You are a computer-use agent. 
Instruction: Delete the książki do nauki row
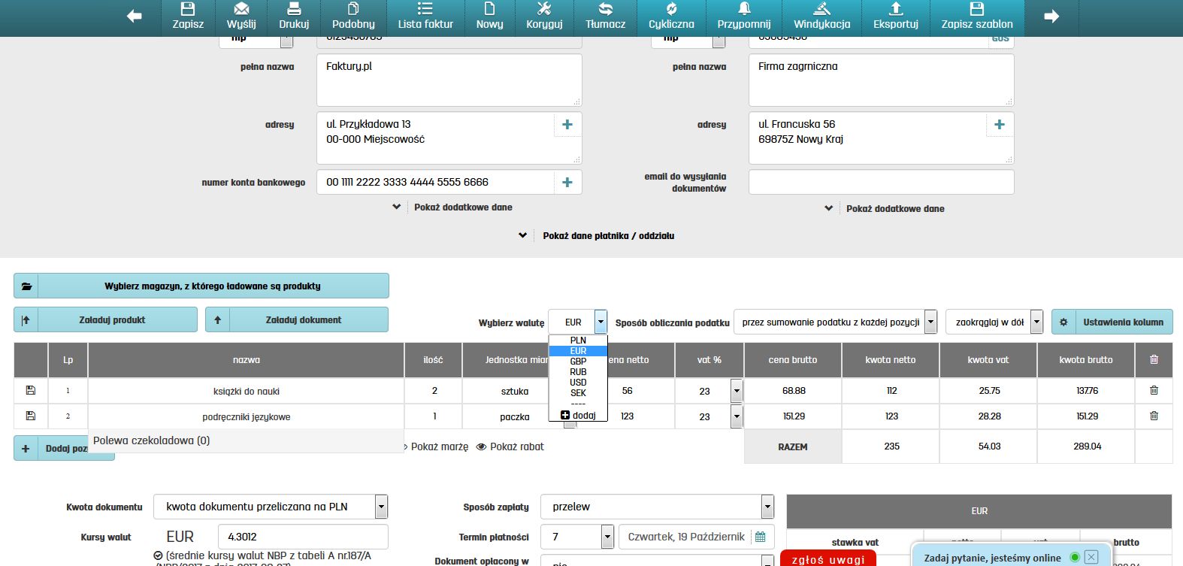pos(1154,391)
